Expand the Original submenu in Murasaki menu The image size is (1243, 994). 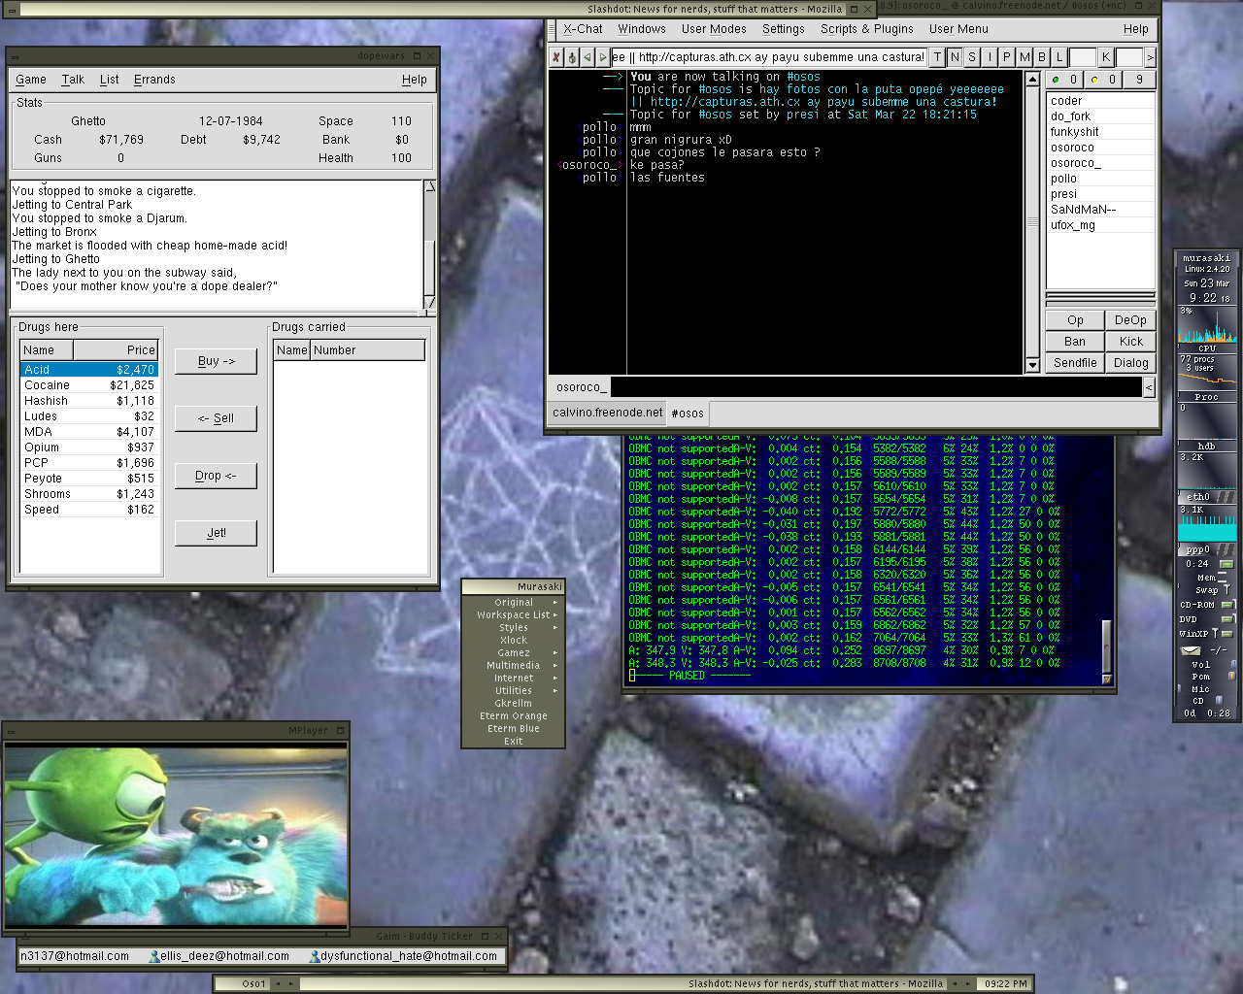coord(513,602)
